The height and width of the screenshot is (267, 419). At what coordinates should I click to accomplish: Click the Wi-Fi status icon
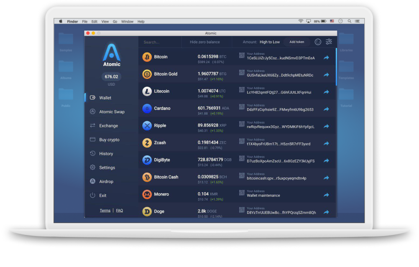point(301,21)
